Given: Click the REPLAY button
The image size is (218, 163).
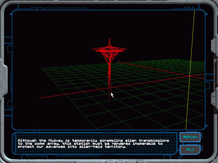Looking at the screenshot, I should coord(190,137).
